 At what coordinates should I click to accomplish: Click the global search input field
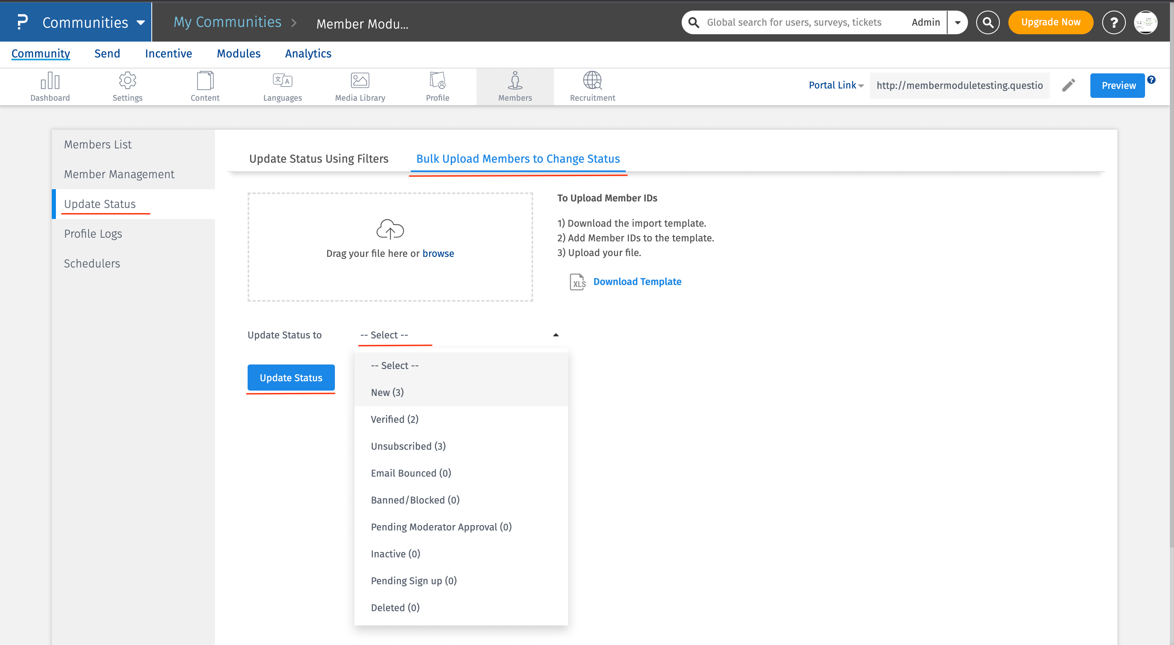[793, 22]
